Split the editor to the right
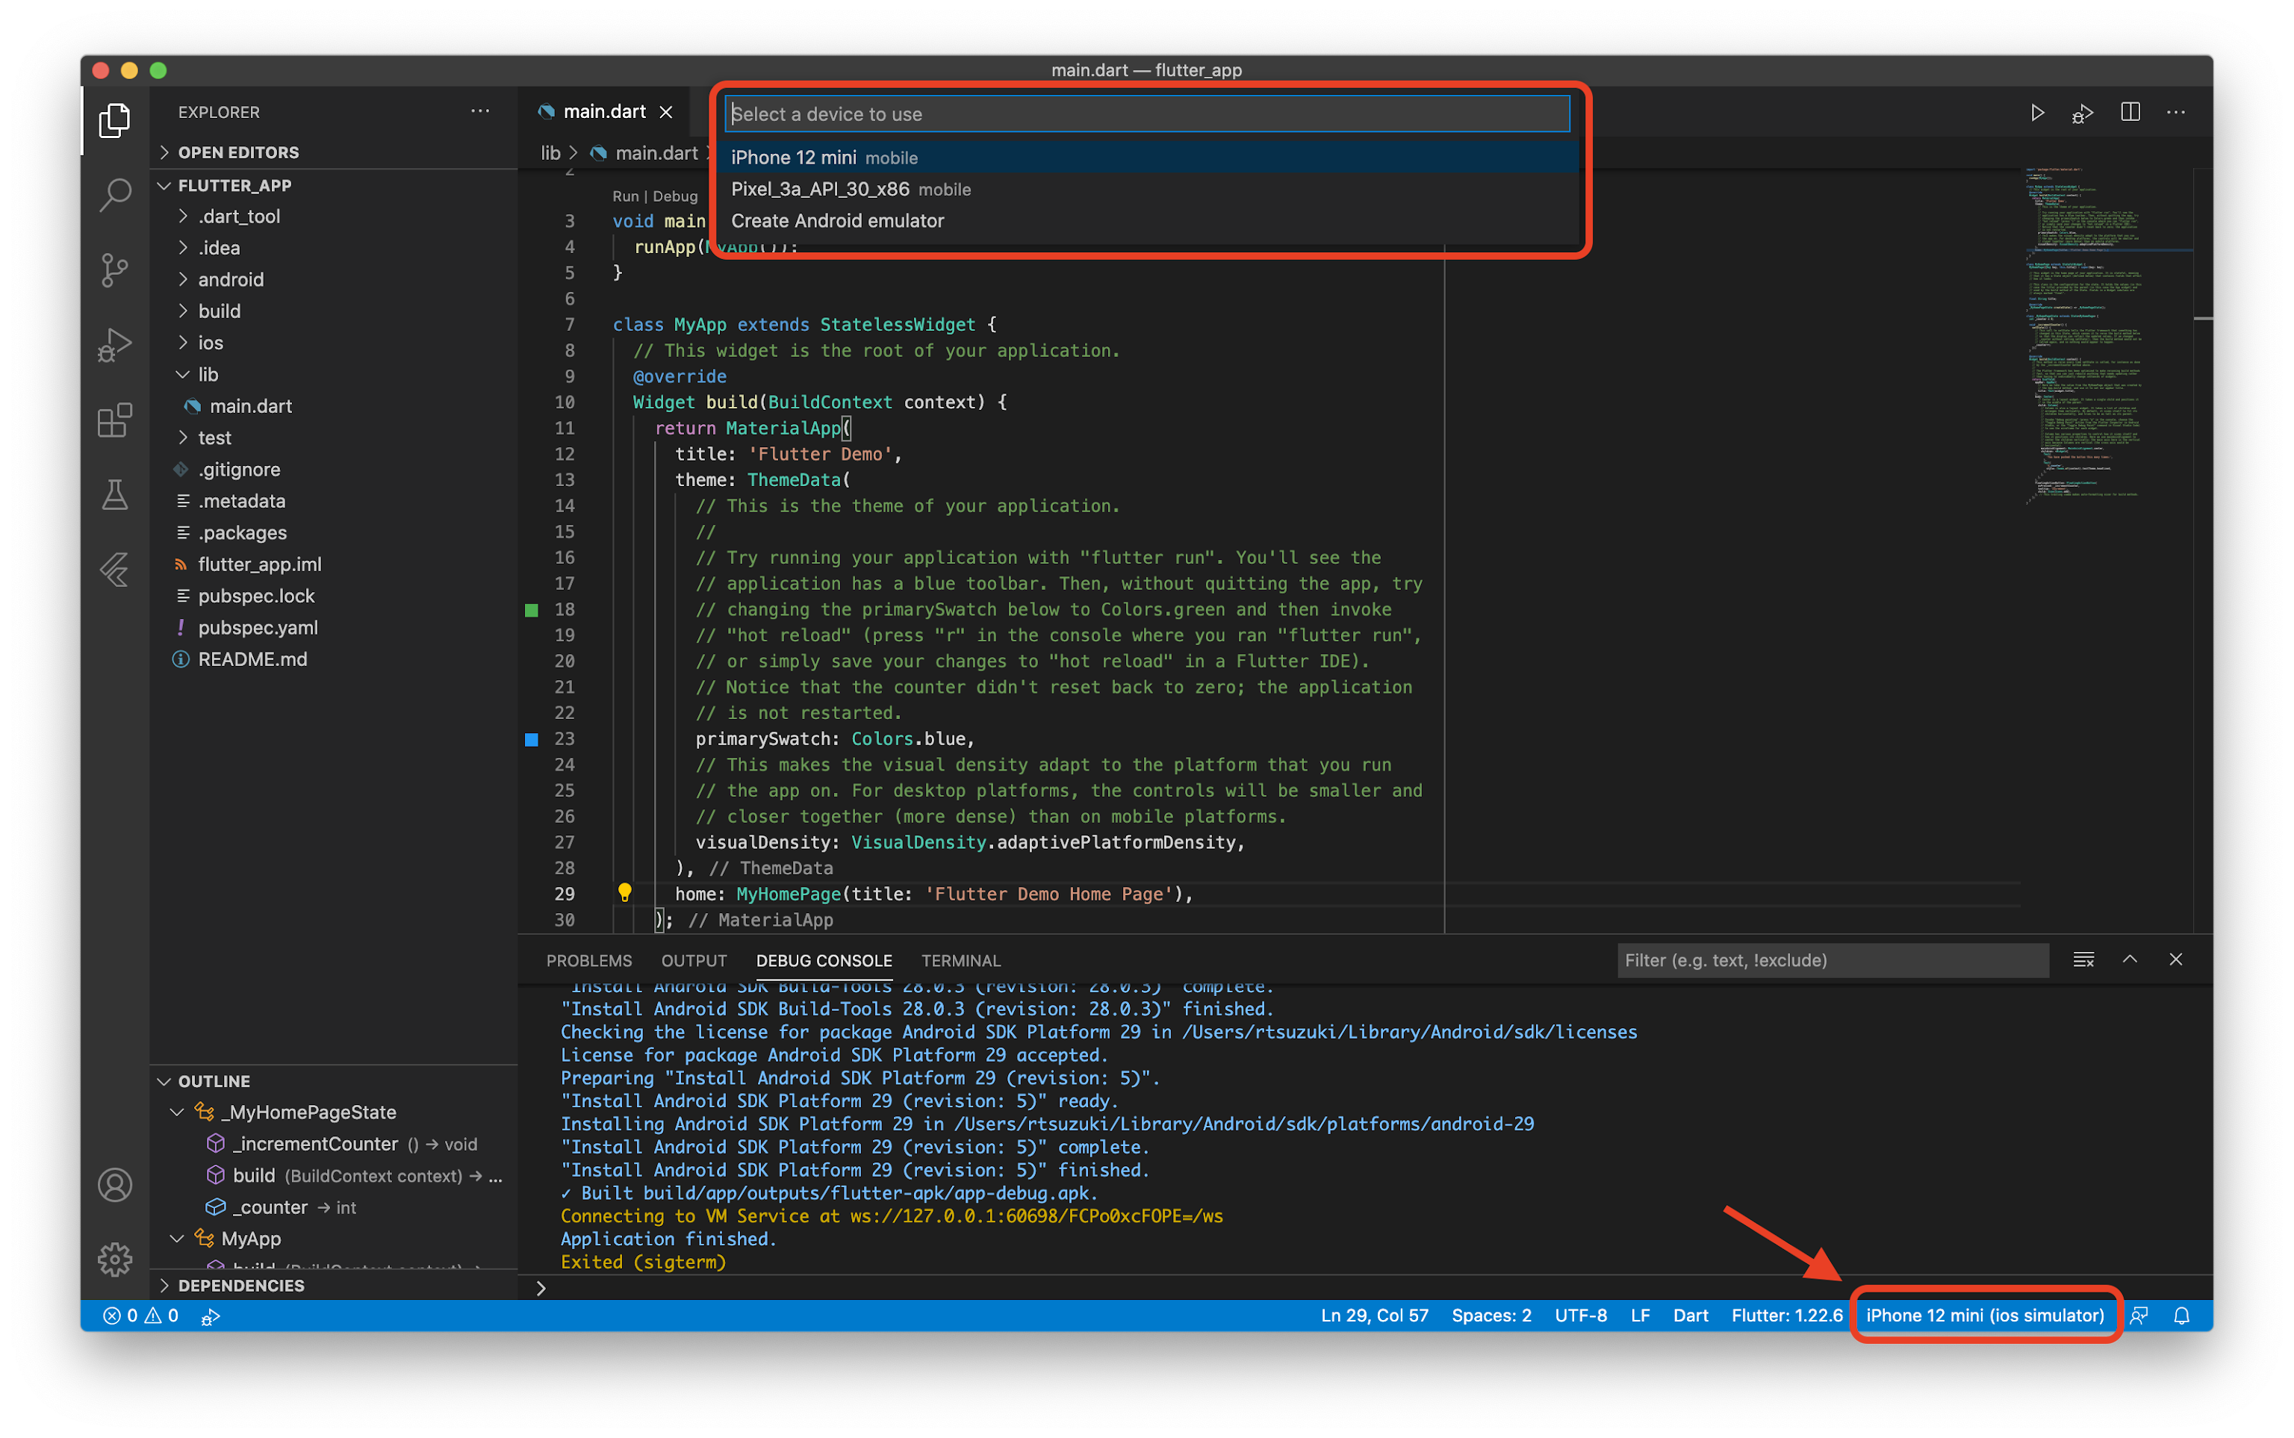Image resolution: width=2294 pixels, height=1438 pixels. 2130,112
